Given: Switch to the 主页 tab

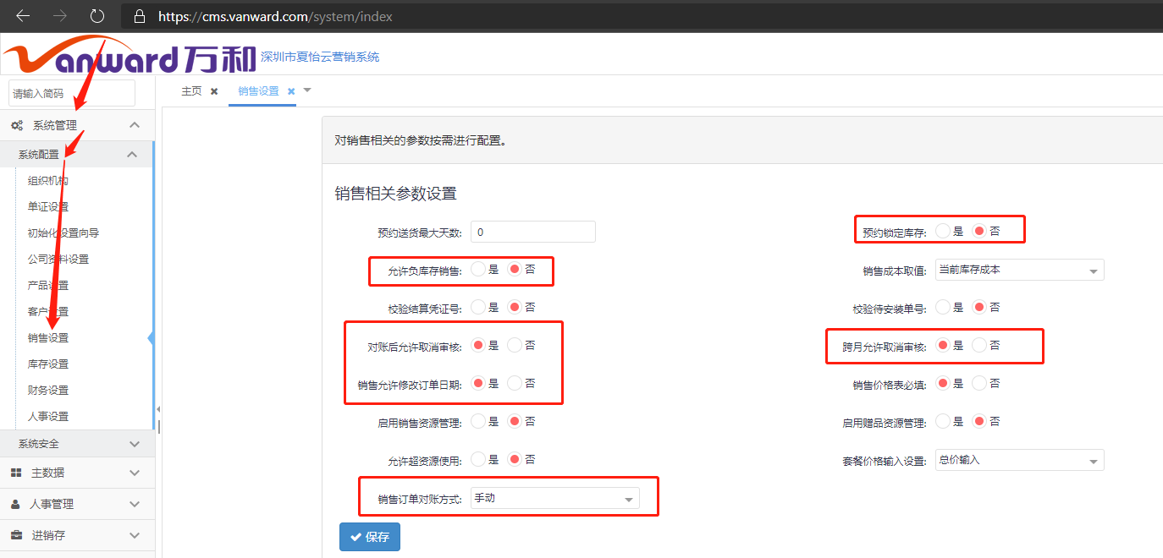Looking at the screenshot, I should point(191,91).
